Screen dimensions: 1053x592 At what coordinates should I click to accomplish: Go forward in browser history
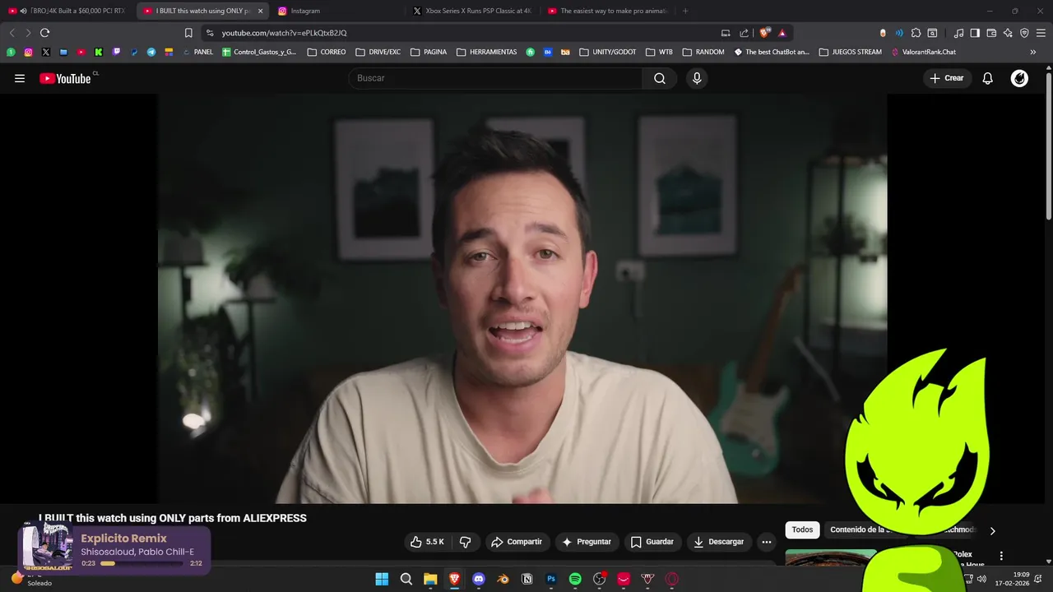click(x=28, y=33)
